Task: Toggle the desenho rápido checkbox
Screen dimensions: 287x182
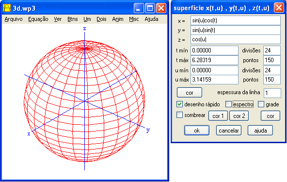Action: [x=179, y=104]
